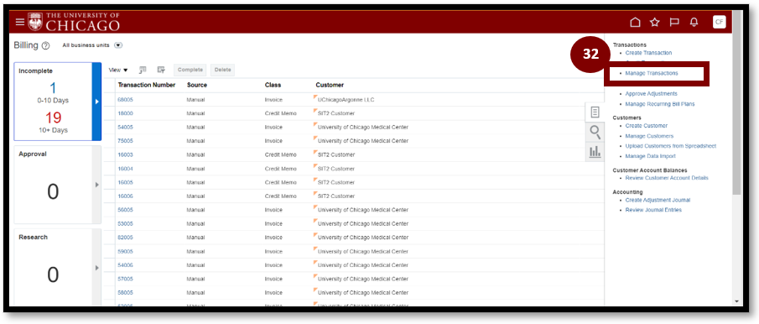The width and height of the screenshot is (759, 324).
Task: Open the Manage Data Import link
Action: [650, 156]
